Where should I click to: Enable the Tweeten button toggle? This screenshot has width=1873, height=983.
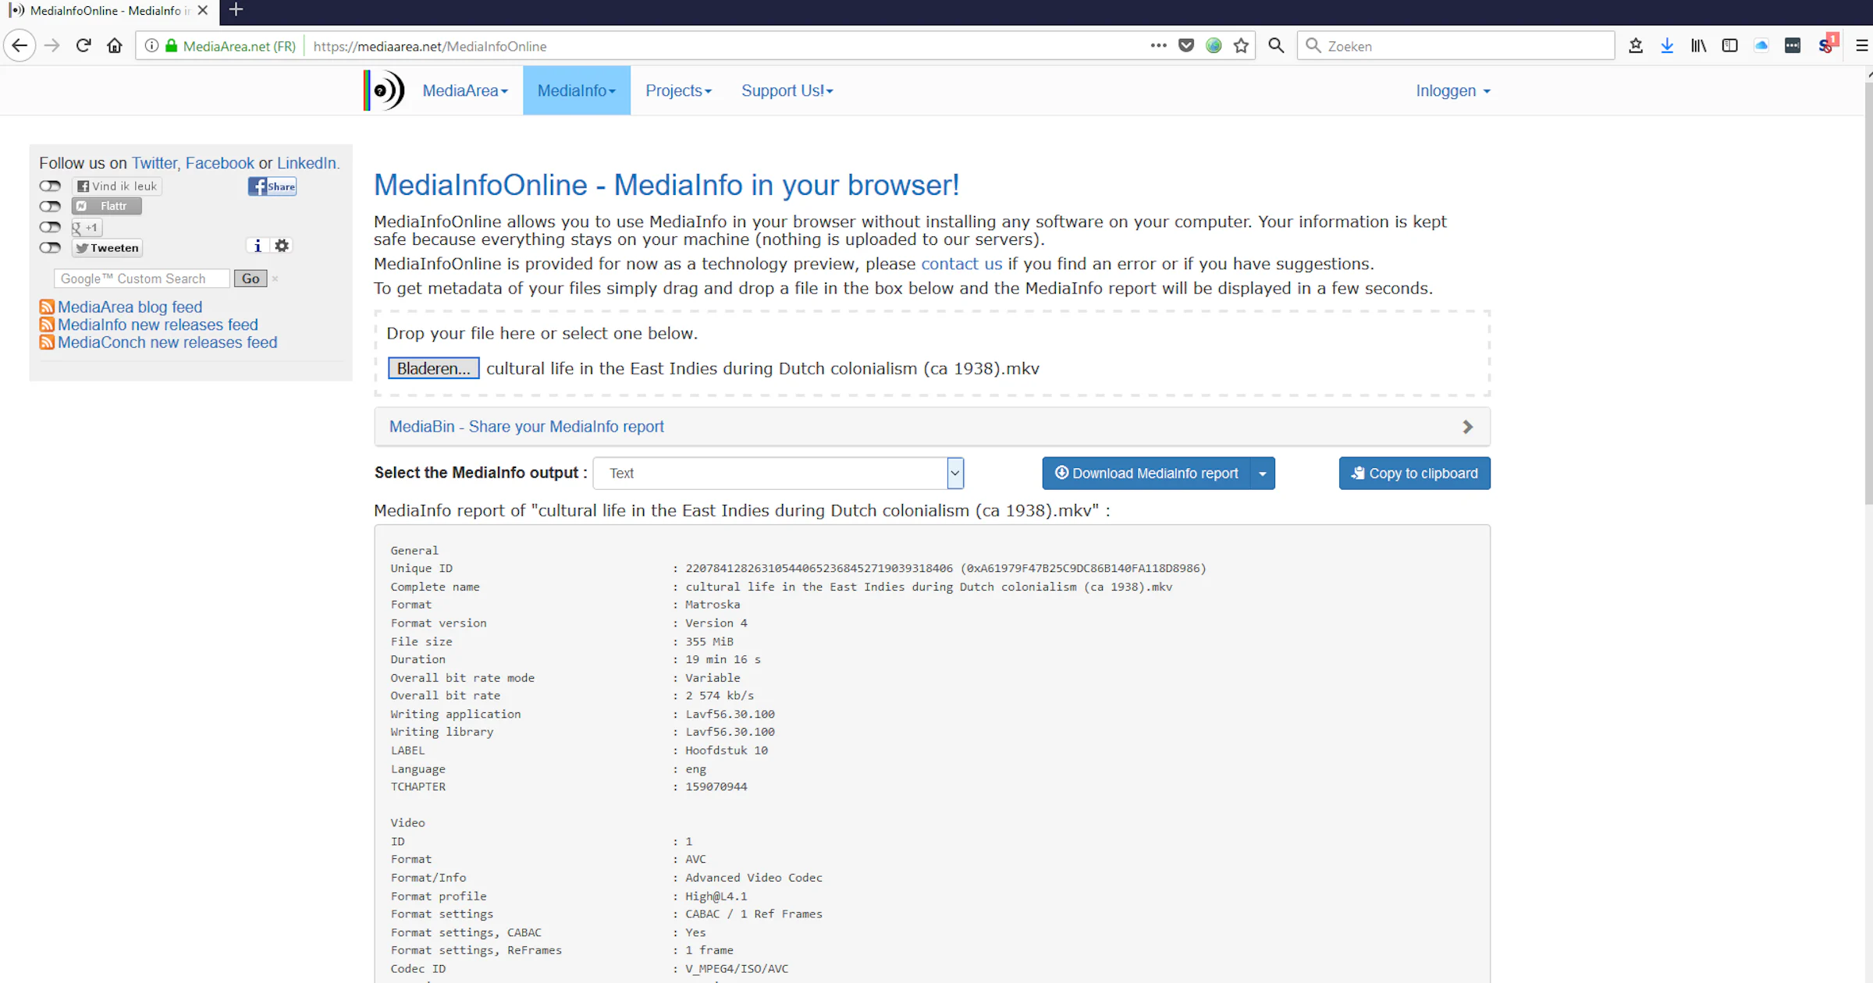click(50, 248)
